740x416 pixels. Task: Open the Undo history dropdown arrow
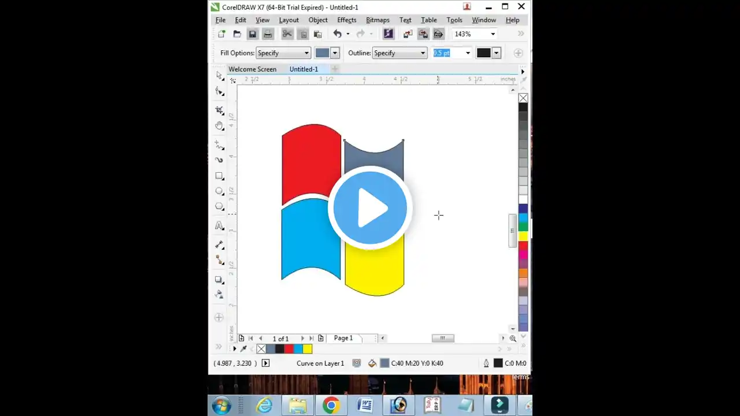(x=347, y=34)
